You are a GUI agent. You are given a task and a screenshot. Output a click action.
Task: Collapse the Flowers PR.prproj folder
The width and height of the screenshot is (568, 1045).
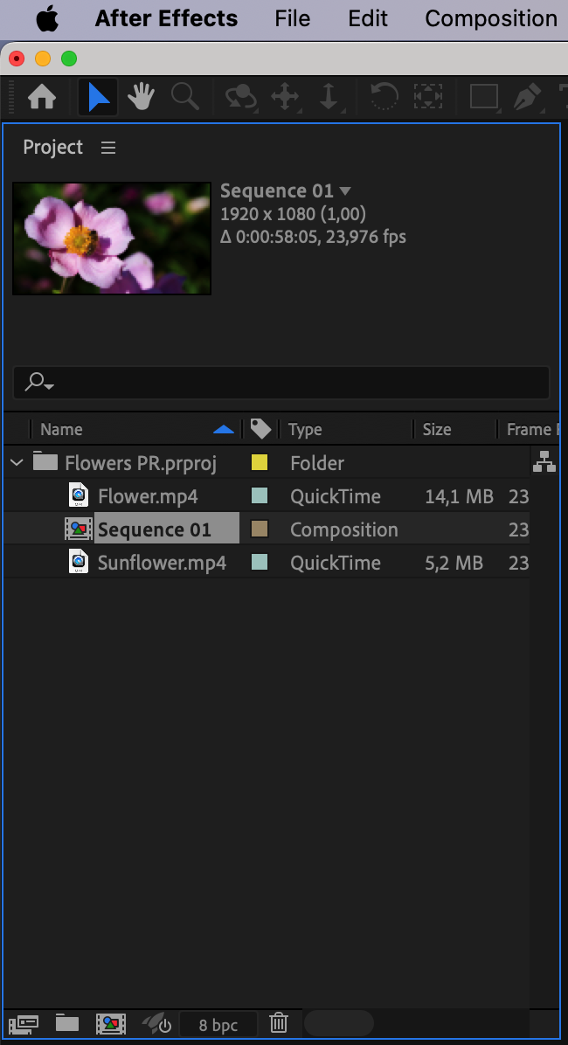(x=17, y=462)
